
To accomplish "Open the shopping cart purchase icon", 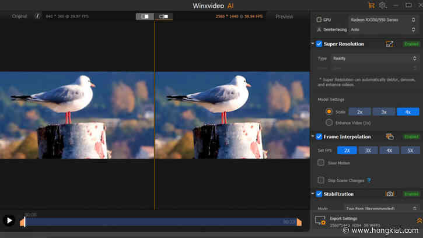I will (372, 5).
